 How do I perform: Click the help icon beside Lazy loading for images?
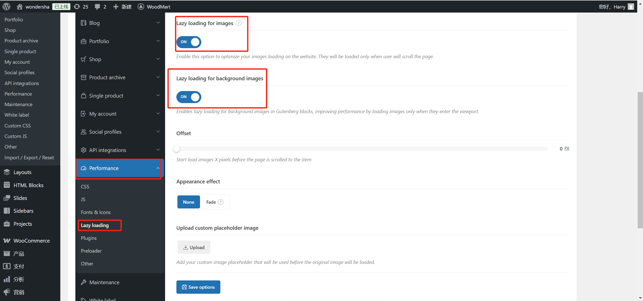click(238, 23)
